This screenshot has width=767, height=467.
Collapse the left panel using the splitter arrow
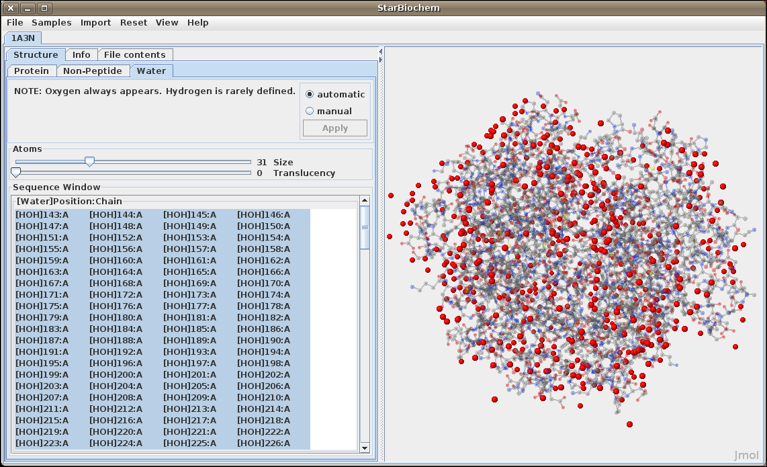381,51
